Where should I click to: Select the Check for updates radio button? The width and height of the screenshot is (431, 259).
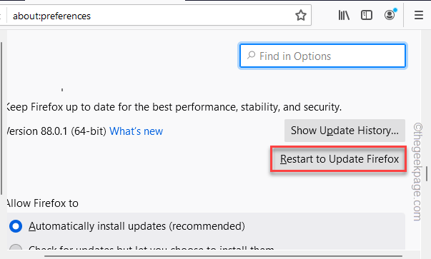pos(16,247)
